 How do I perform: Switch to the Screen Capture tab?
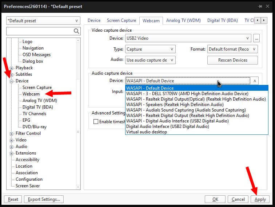pos(121,20)
